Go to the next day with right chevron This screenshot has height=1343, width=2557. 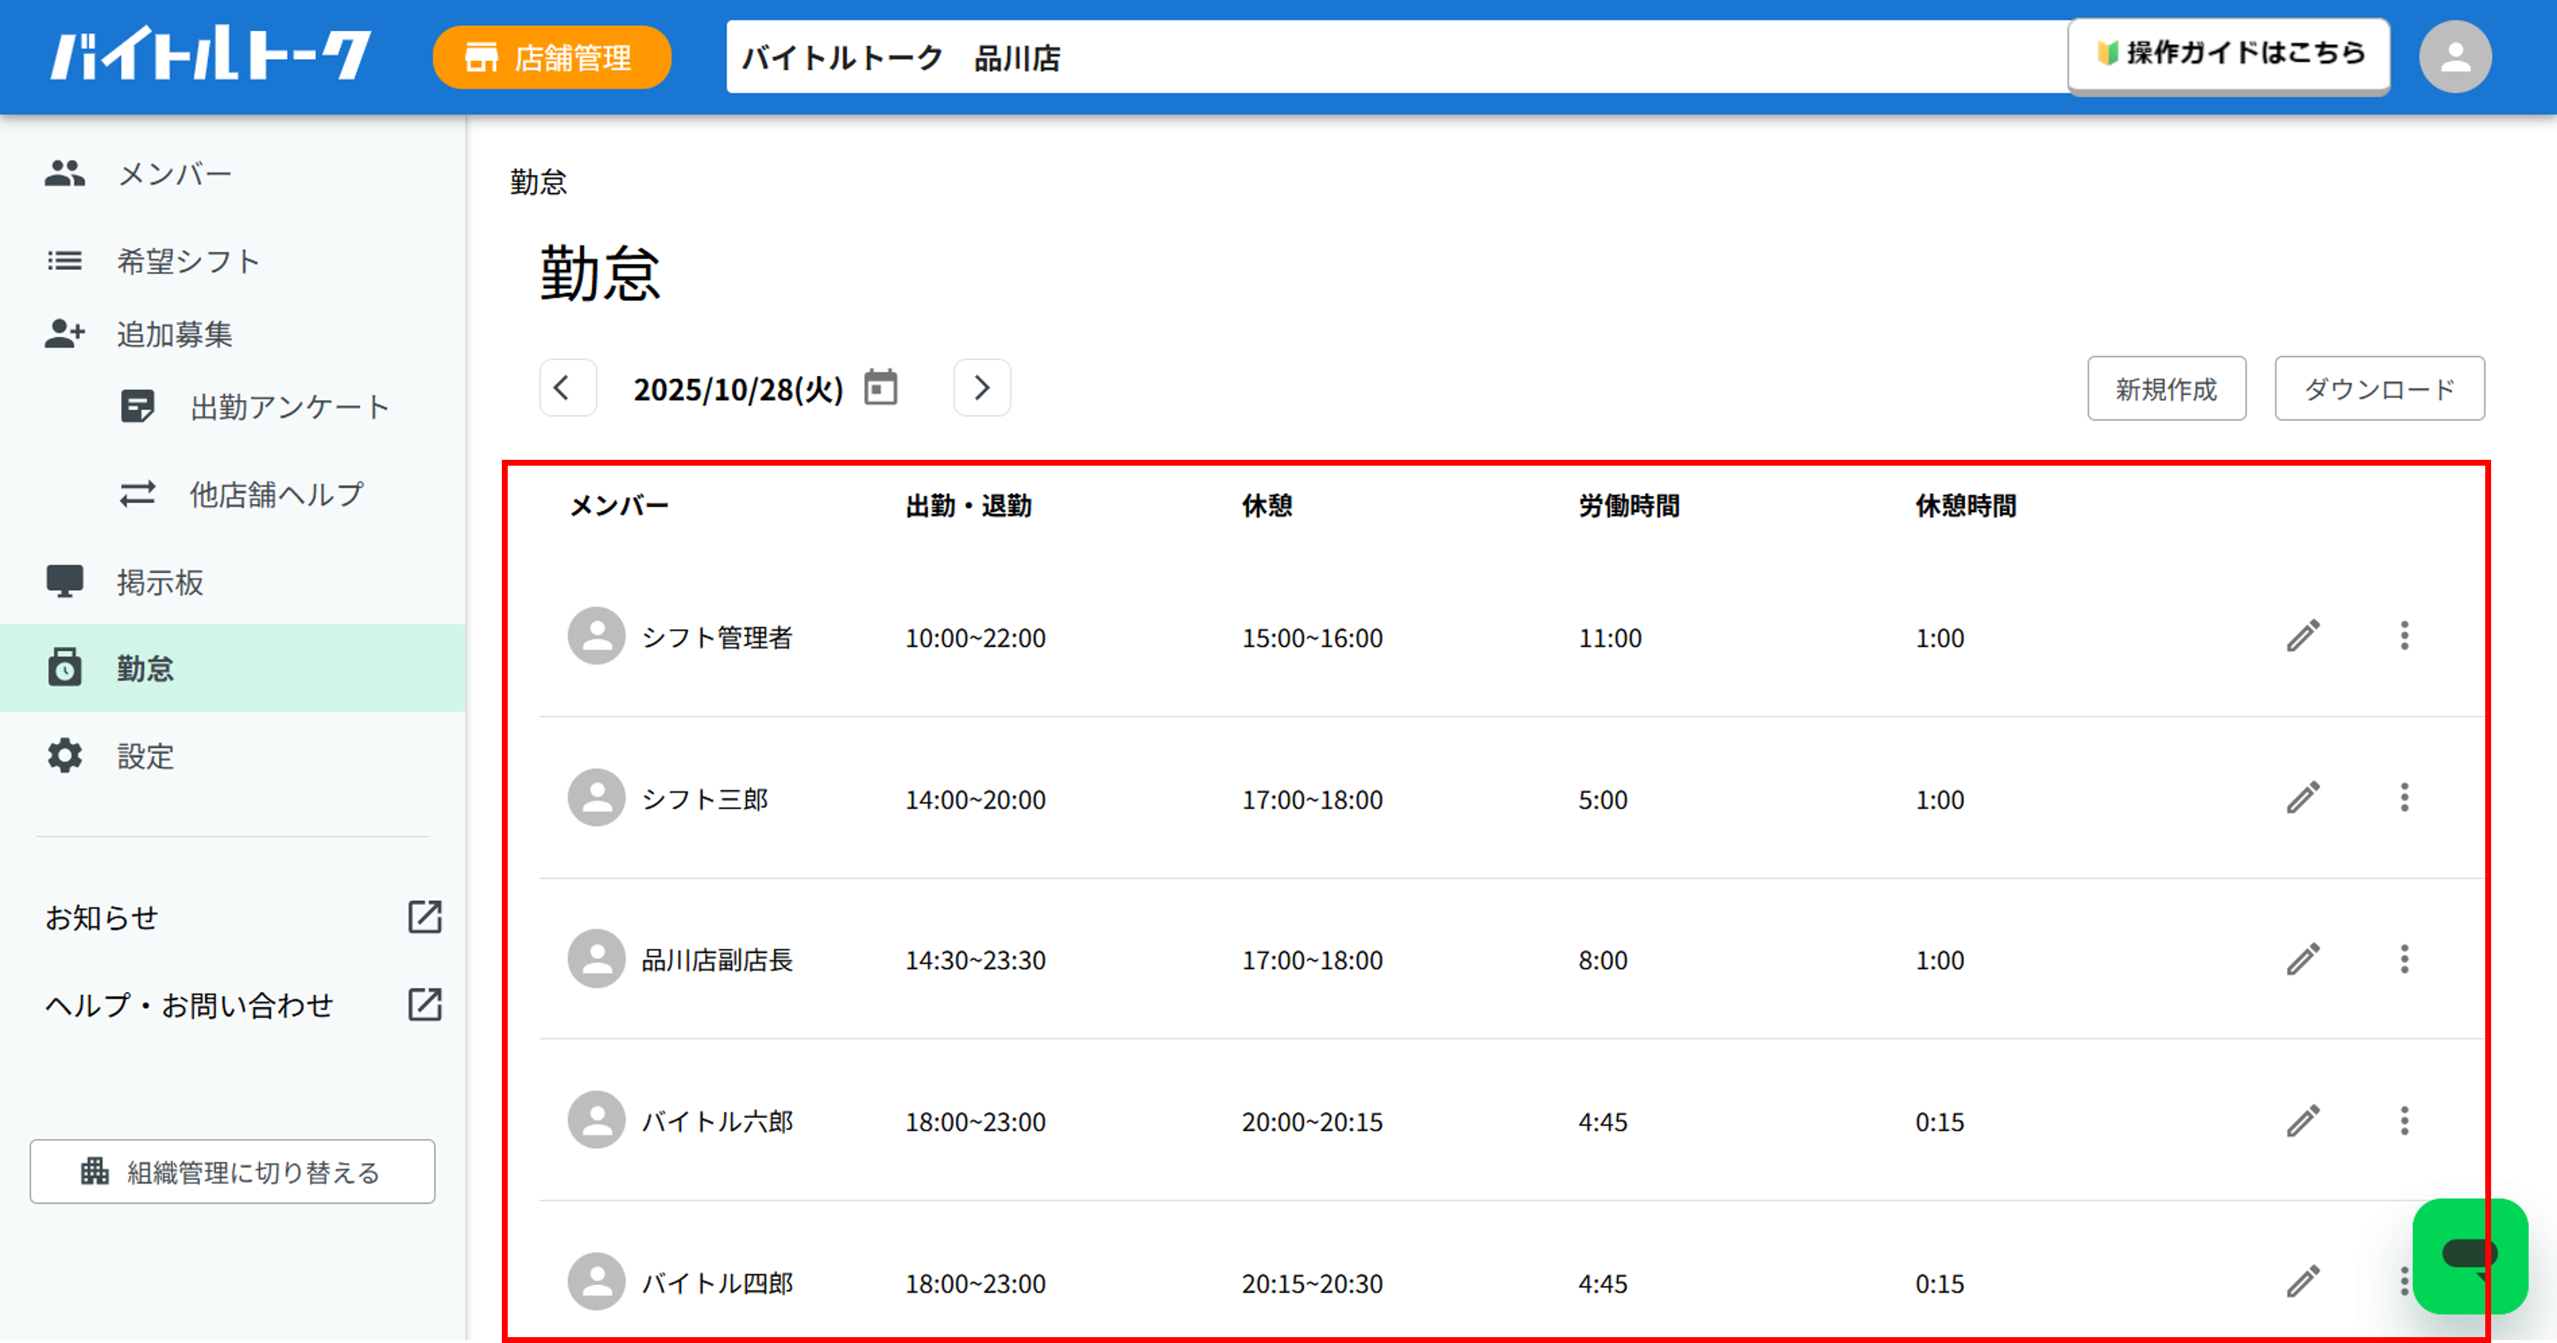pos(982,388)
